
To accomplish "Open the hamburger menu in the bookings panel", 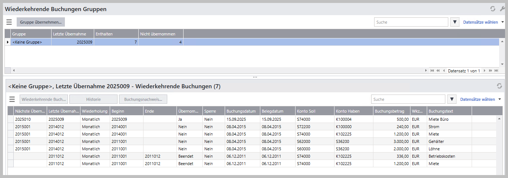I will [x=12, y=99].
